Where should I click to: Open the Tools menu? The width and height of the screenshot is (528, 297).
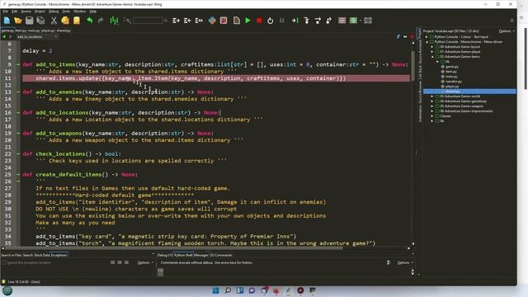[66, 12]
